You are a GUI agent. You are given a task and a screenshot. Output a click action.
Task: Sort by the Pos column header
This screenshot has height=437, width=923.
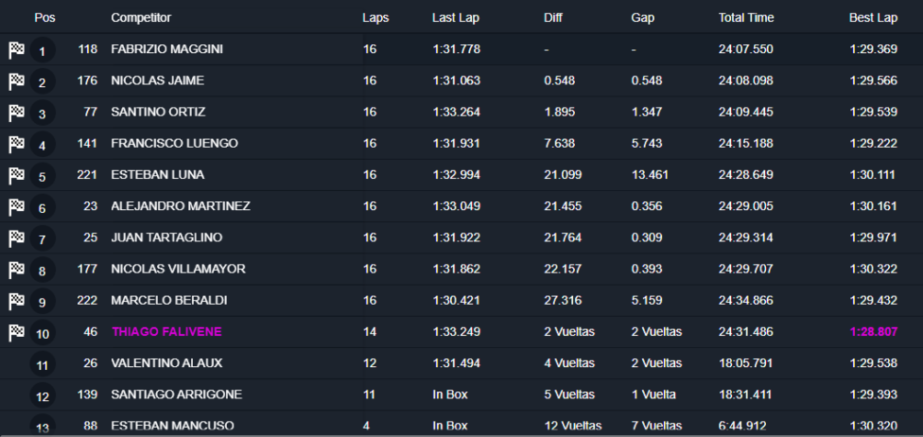tap(44, 18)
